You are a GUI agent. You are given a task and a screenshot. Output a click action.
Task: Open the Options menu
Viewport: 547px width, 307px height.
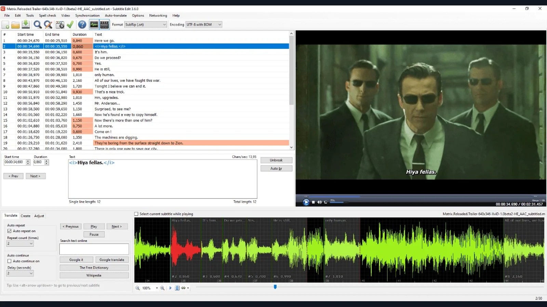point(138,15)
